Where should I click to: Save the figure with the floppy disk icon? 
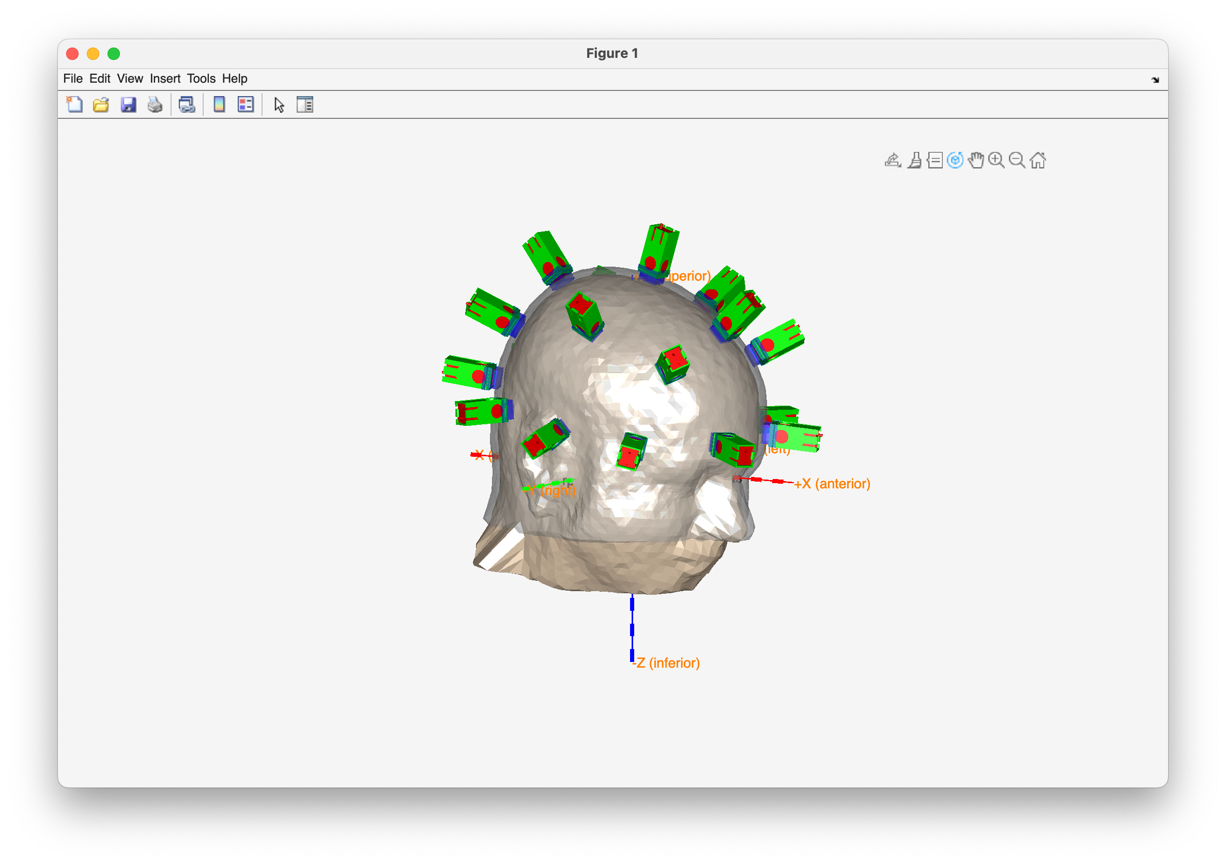click(x=128, y=105)
